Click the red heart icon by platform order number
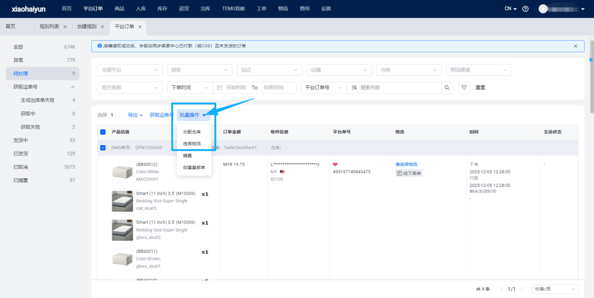Viewport: 594px width, 298px height. tap(335, 164)
